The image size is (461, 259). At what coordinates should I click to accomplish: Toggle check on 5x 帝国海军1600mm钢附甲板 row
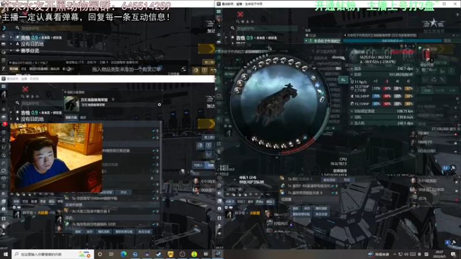[153, 198]
